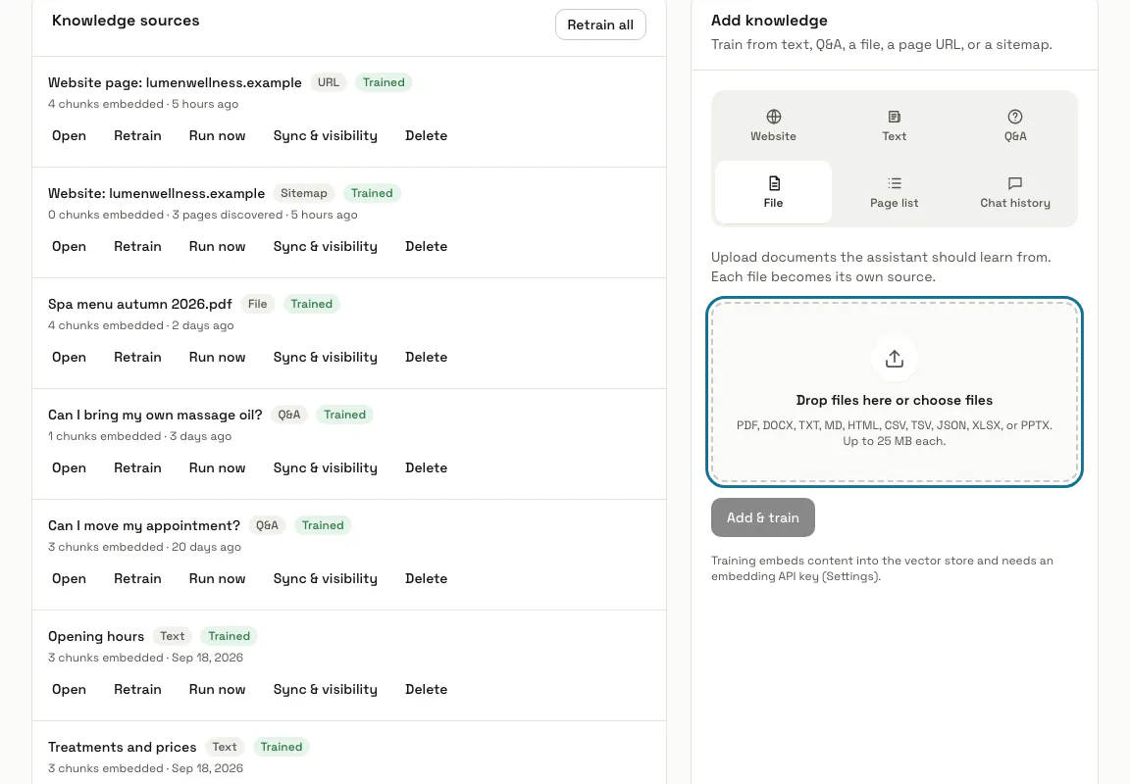Click the URL badge on Website page: lumenwellness.example
This screenshot has height=784, width=1130.
tap(329, 82)
